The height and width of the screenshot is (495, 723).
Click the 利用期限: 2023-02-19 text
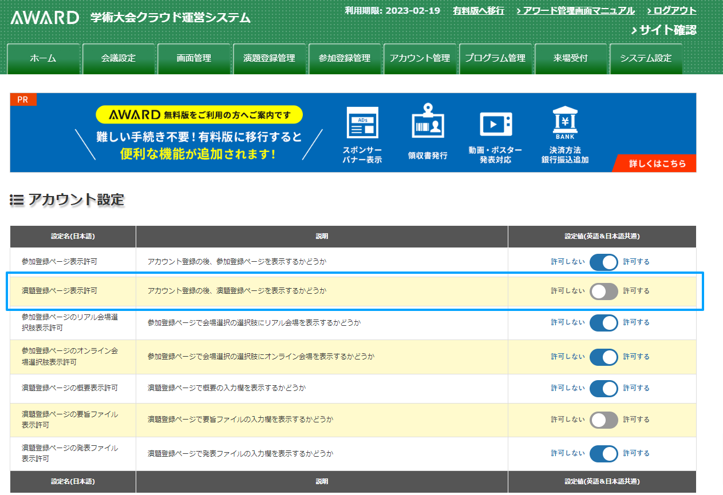(393, 11)
